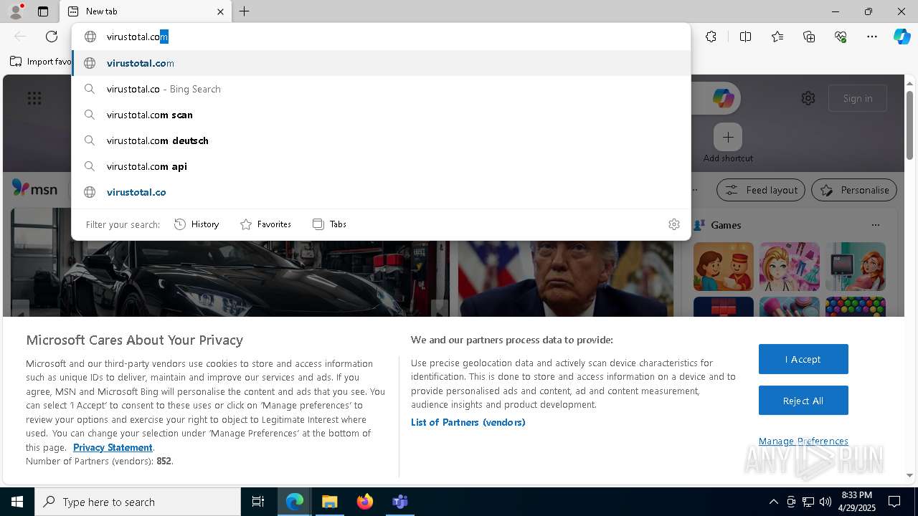Open Feed layout options
The height and width of the screenshot is (516, 918).
click(761, 190)
